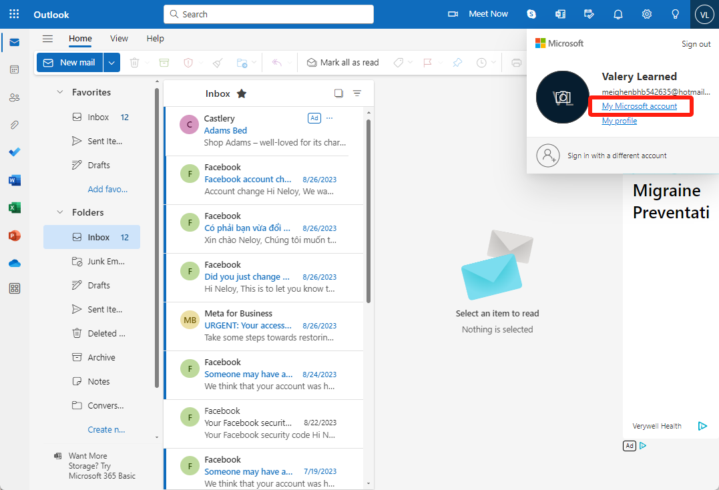Image resolution: width=719 pixels, height=490 pixels.
Task: Click Create new folder link
Action: pos(106,429)
